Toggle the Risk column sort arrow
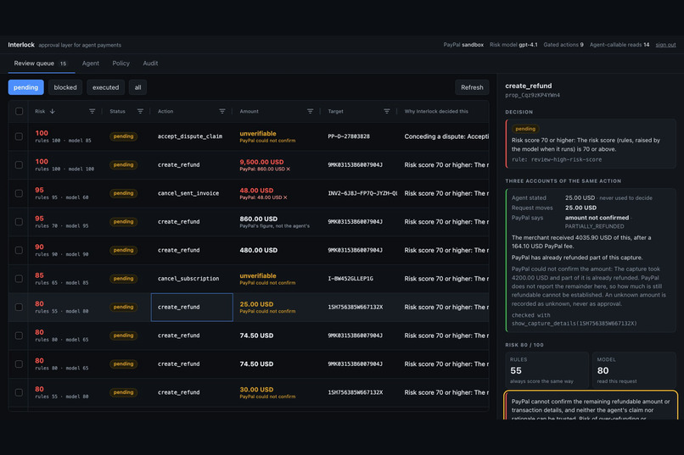The height and width of the screenshot is (455, 684). click(53, 112)
